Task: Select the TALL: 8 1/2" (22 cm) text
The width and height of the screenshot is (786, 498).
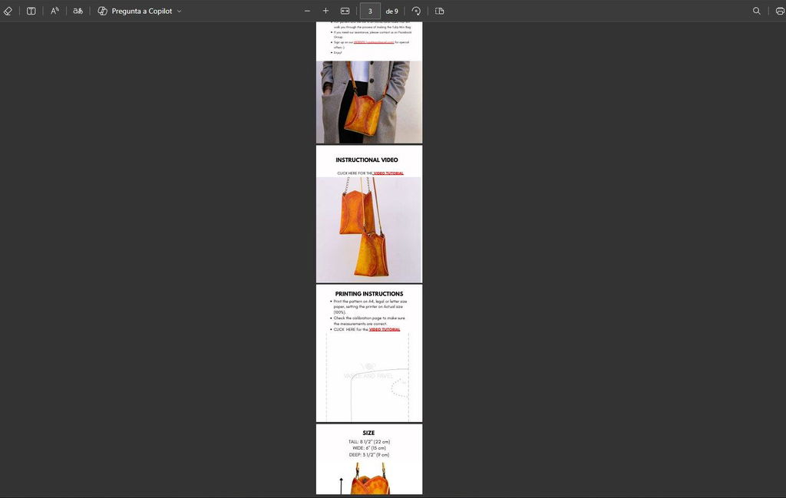Action: [369, 442]
